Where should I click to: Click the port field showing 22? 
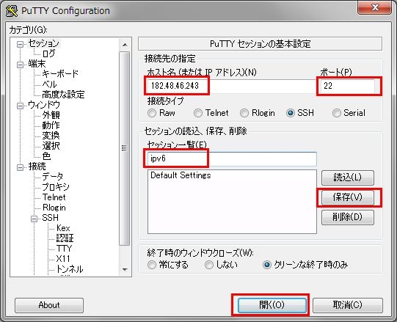pyautogui.click(x=348, y=86)
